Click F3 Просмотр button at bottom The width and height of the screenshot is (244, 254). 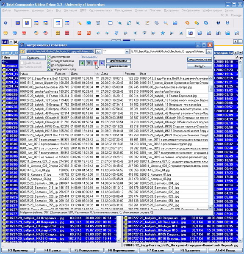18,250
